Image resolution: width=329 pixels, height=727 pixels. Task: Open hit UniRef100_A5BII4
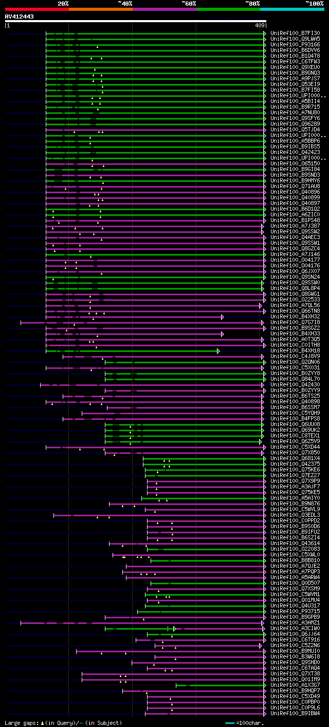click(x=295, y=101)
